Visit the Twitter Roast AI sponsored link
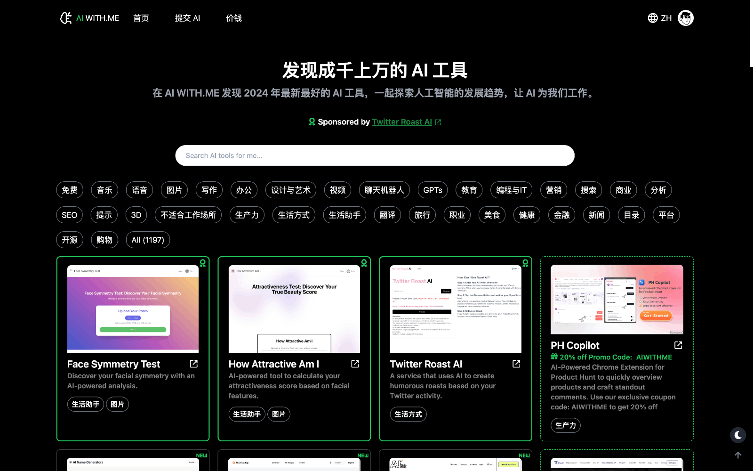Screen dimensions: 753x471 tap(402, 122)
